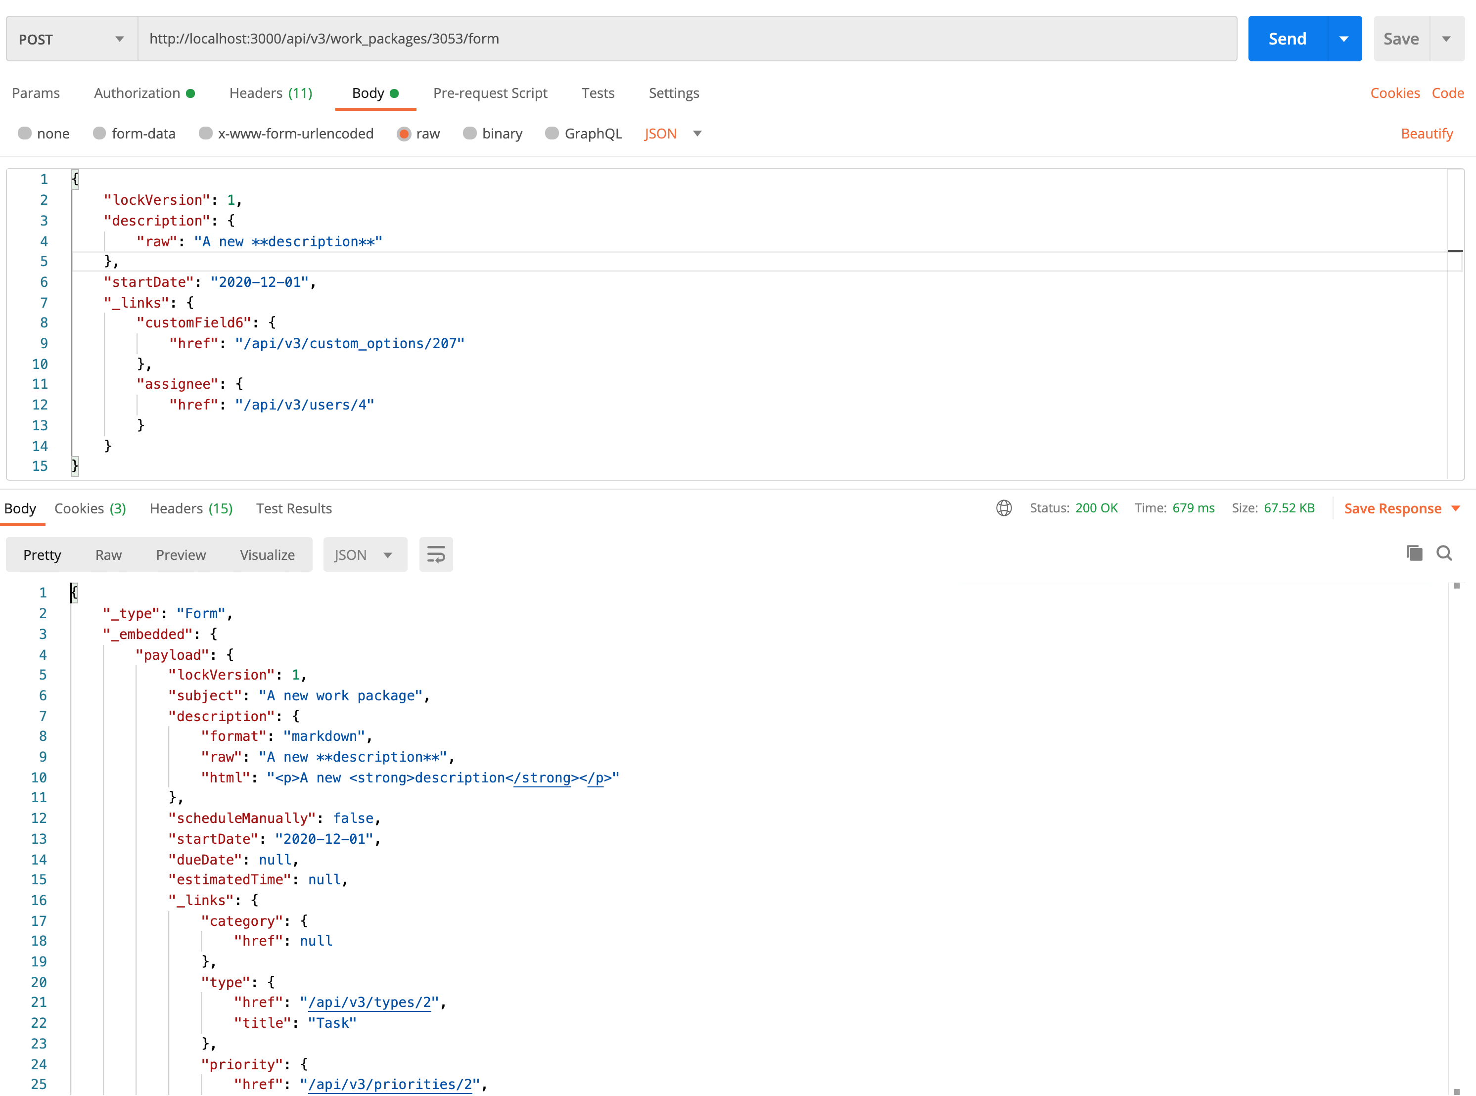Viewport: 1476px width, 1096px height.
Task: Click the network globe icon near Status
Action: (1004, 508)
